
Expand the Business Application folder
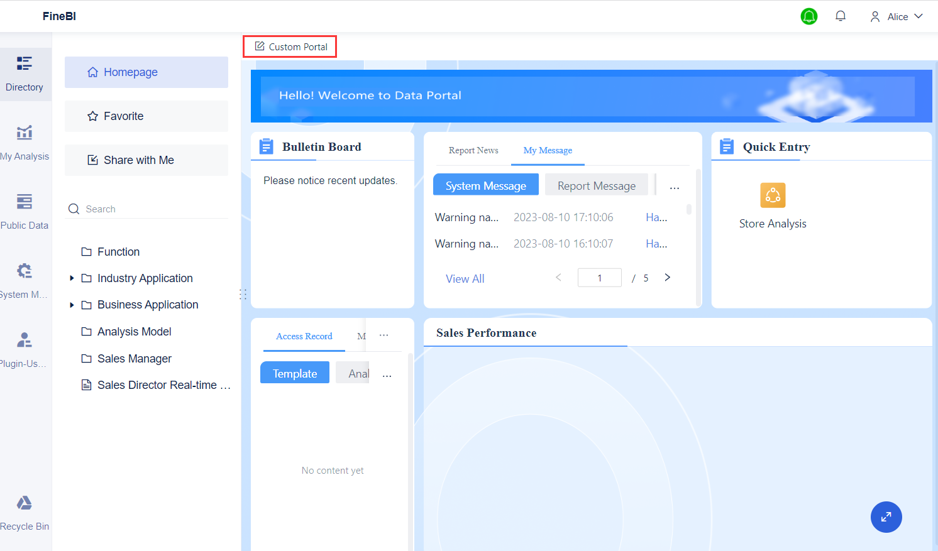tap(72, 305)
